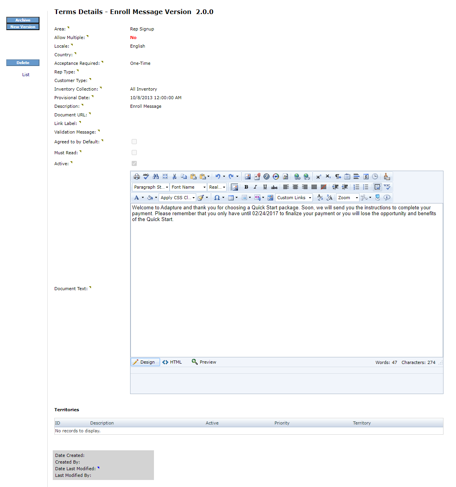Apply bold formatting
The image size is (456, 487).
[x=246, y=187]
